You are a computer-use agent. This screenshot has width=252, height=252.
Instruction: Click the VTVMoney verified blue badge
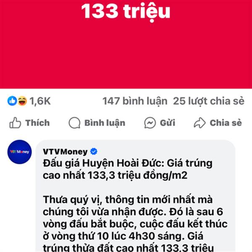(x=94, y=151)
